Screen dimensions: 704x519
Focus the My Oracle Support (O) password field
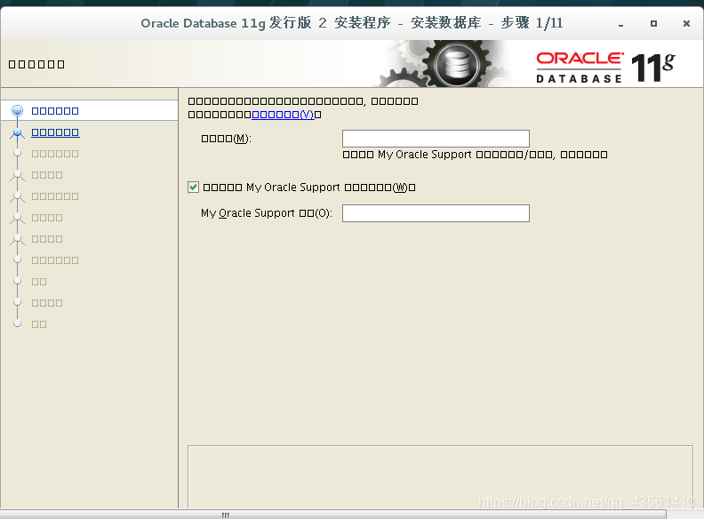(x=436, y=213)
